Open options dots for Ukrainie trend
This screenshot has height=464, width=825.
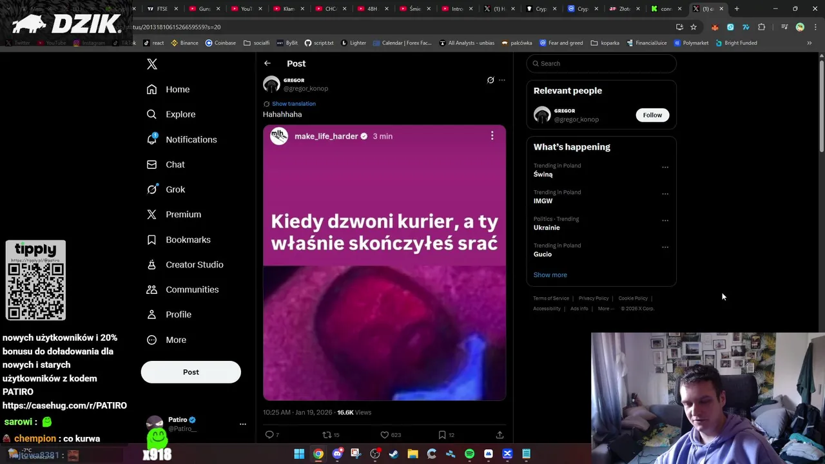tap(665, 220)
